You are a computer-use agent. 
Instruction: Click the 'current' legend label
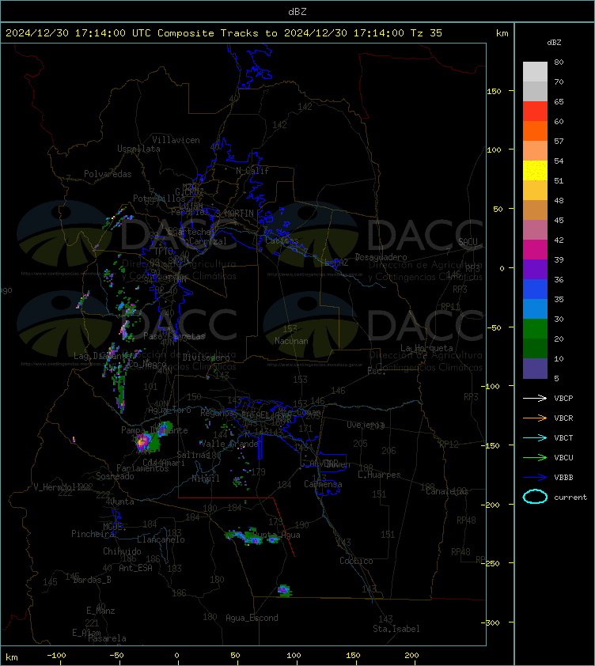[570, 497]
